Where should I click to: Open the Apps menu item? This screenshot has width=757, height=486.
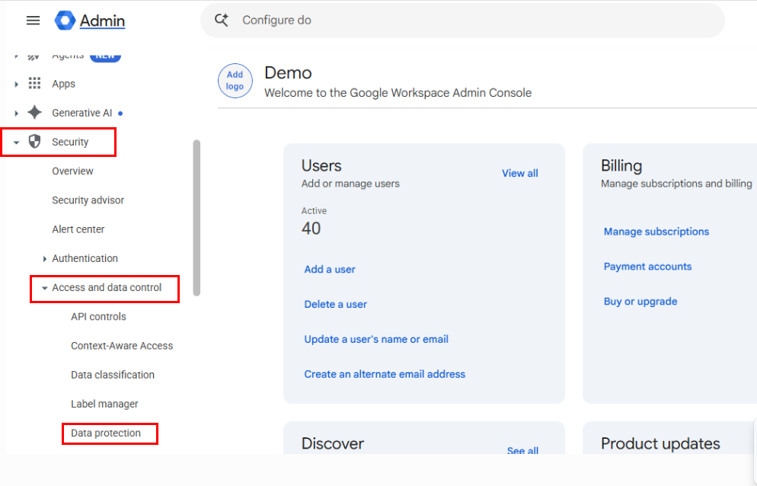[64, 84]
